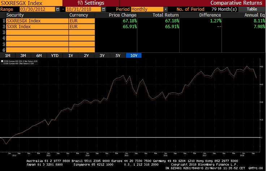Click security row 1 SXXRESGX Index field
Screen dimensions: 266x171
tap(37, 21)
